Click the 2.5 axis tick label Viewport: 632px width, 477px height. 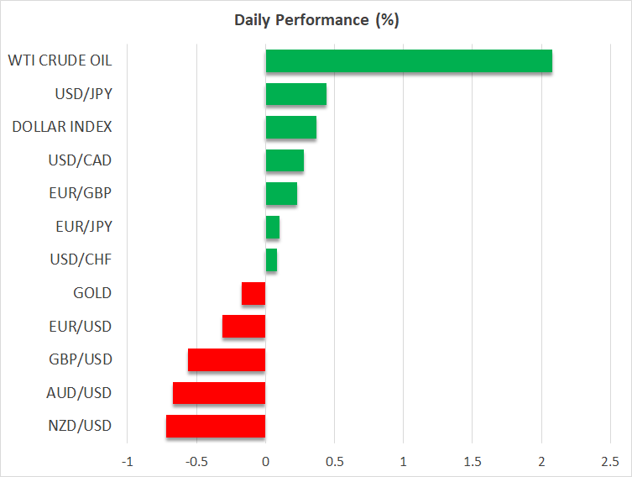[x=609, y=461]
